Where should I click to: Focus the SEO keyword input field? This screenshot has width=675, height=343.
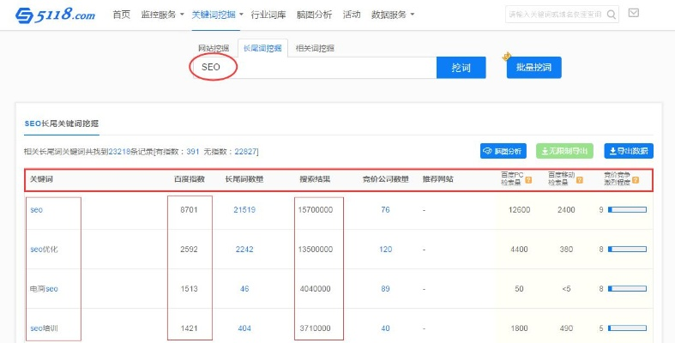(x=314, y=68)
